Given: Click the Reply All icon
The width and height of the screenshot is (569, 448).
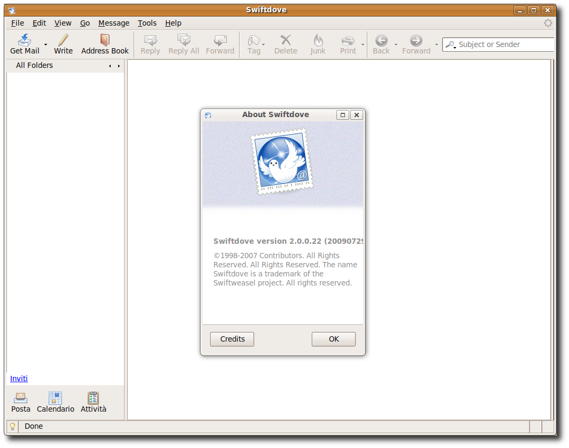Looking at the screenshot, I should (x=183, y=40).
